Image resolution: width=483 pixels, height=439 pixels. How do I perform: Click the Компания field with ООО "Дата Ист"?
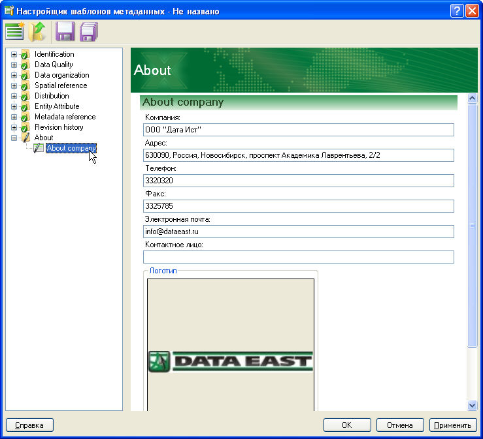(299, 130)
